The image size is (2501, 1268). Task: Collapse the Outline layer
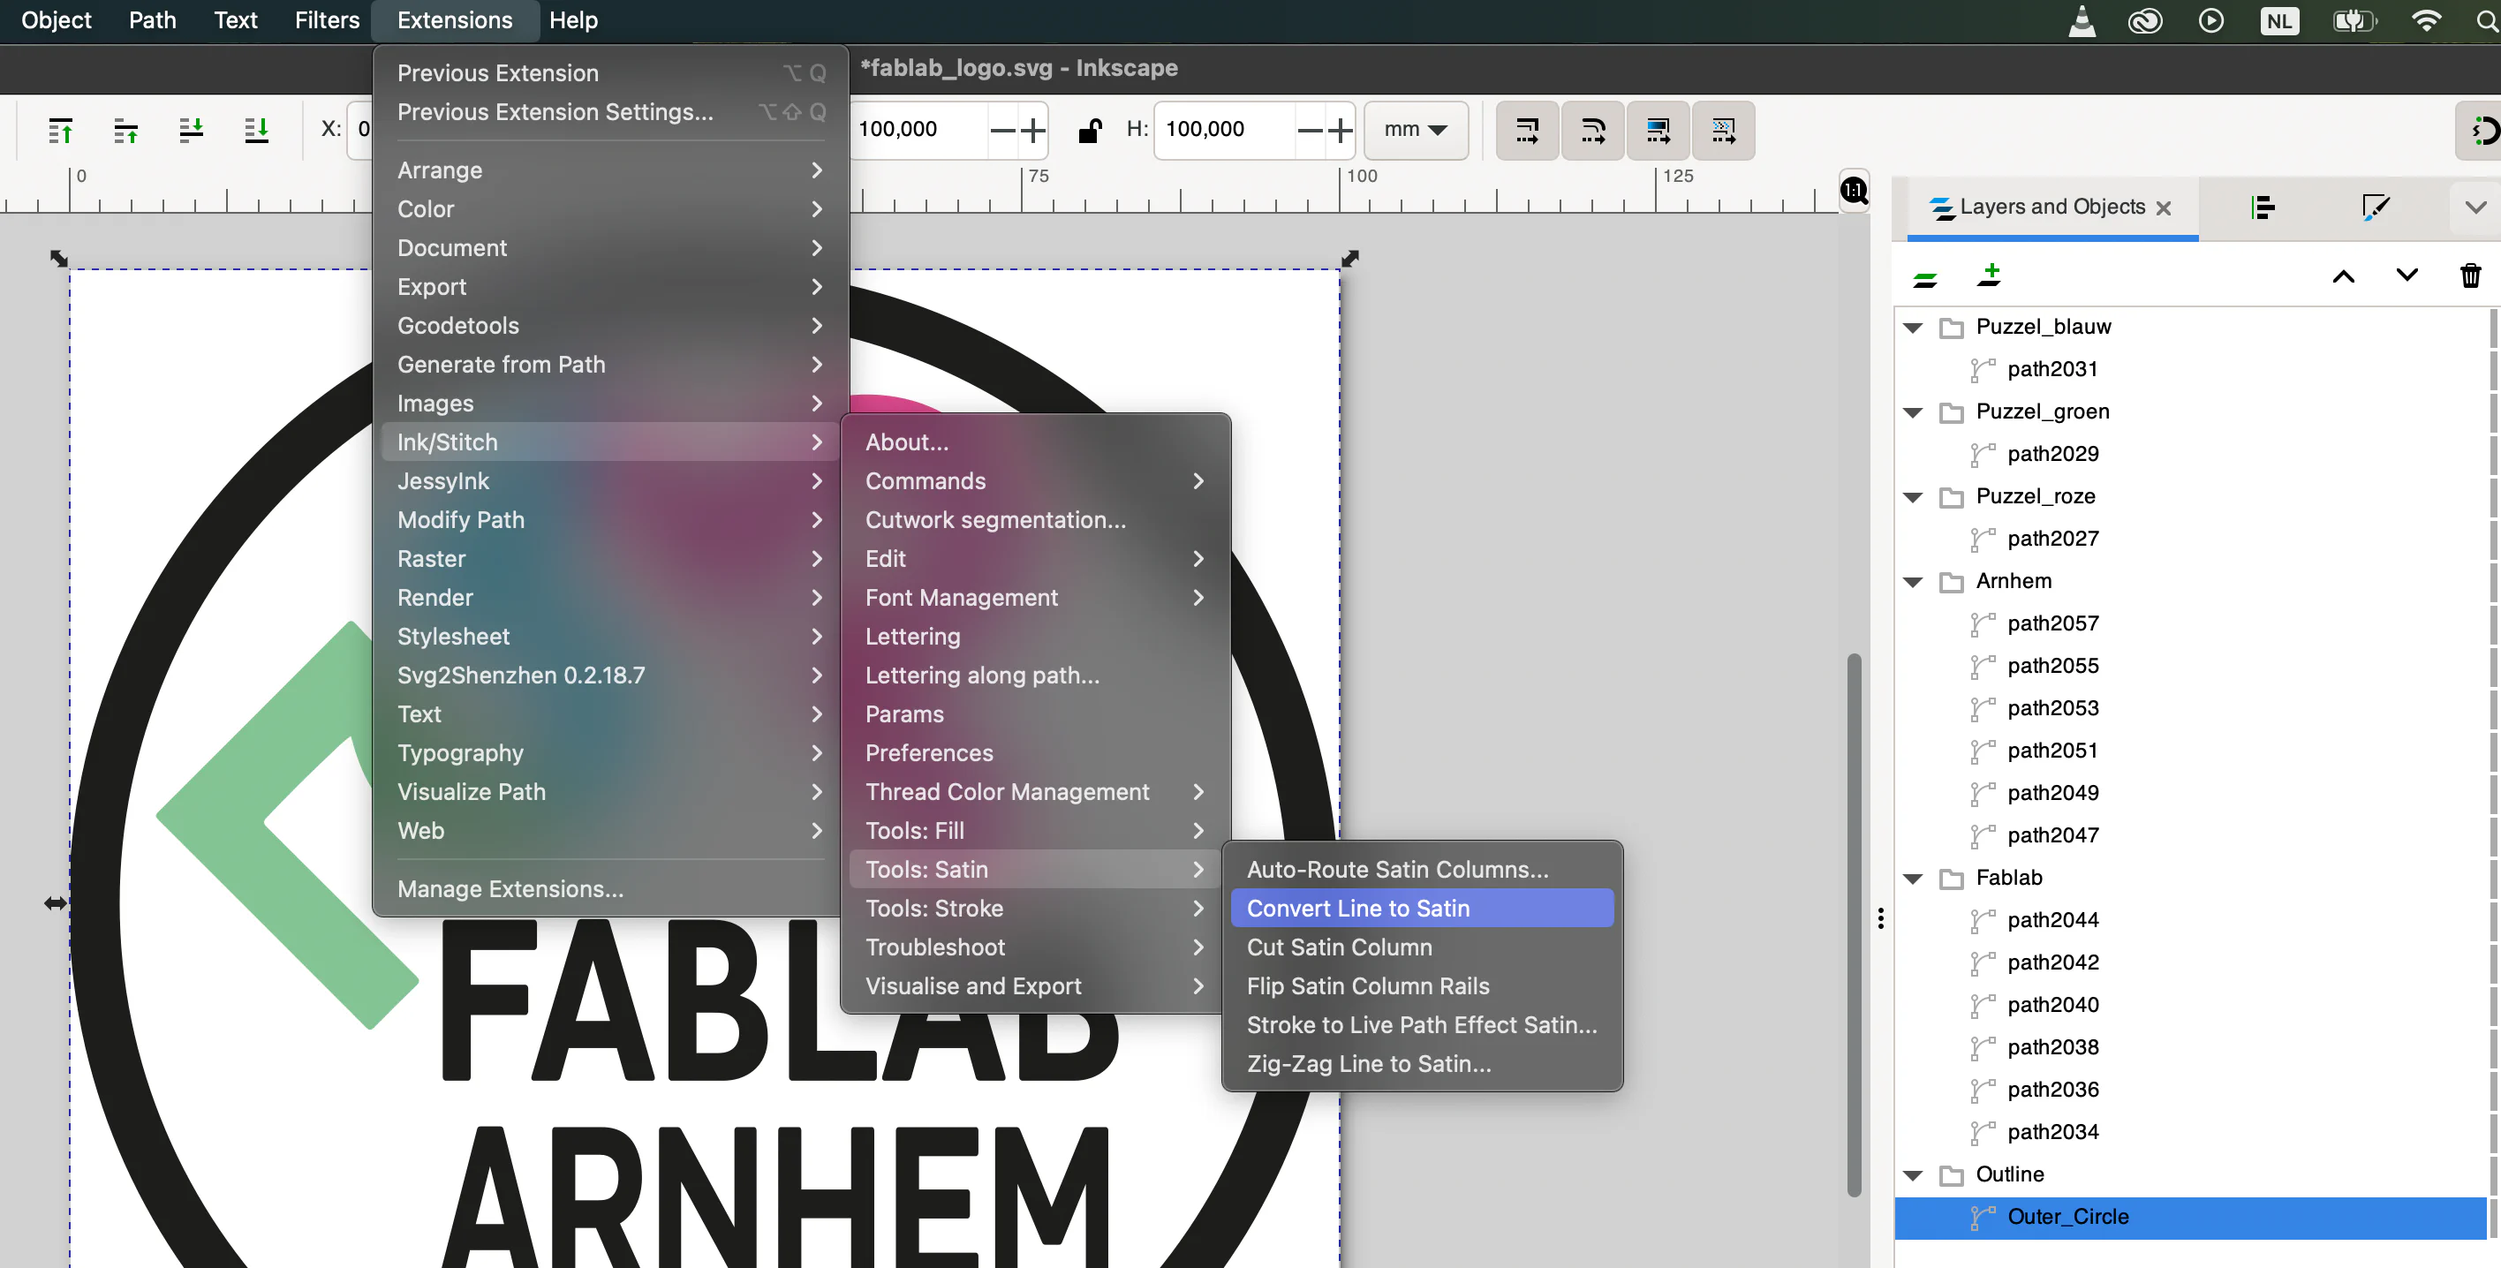coord(1913,1176)
